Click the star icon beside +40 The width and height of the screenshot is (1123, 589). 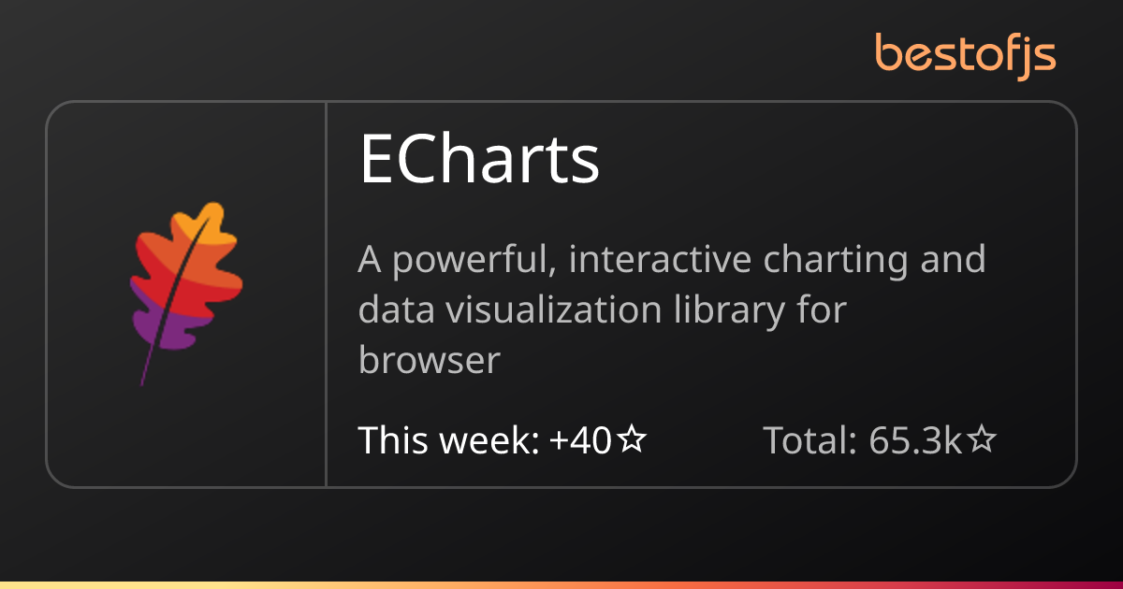click(x=633, y=438)
